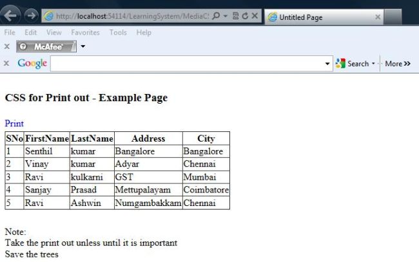The image size is (419, 262).
Task: Select the Adyar address cell
Action: 148,164
